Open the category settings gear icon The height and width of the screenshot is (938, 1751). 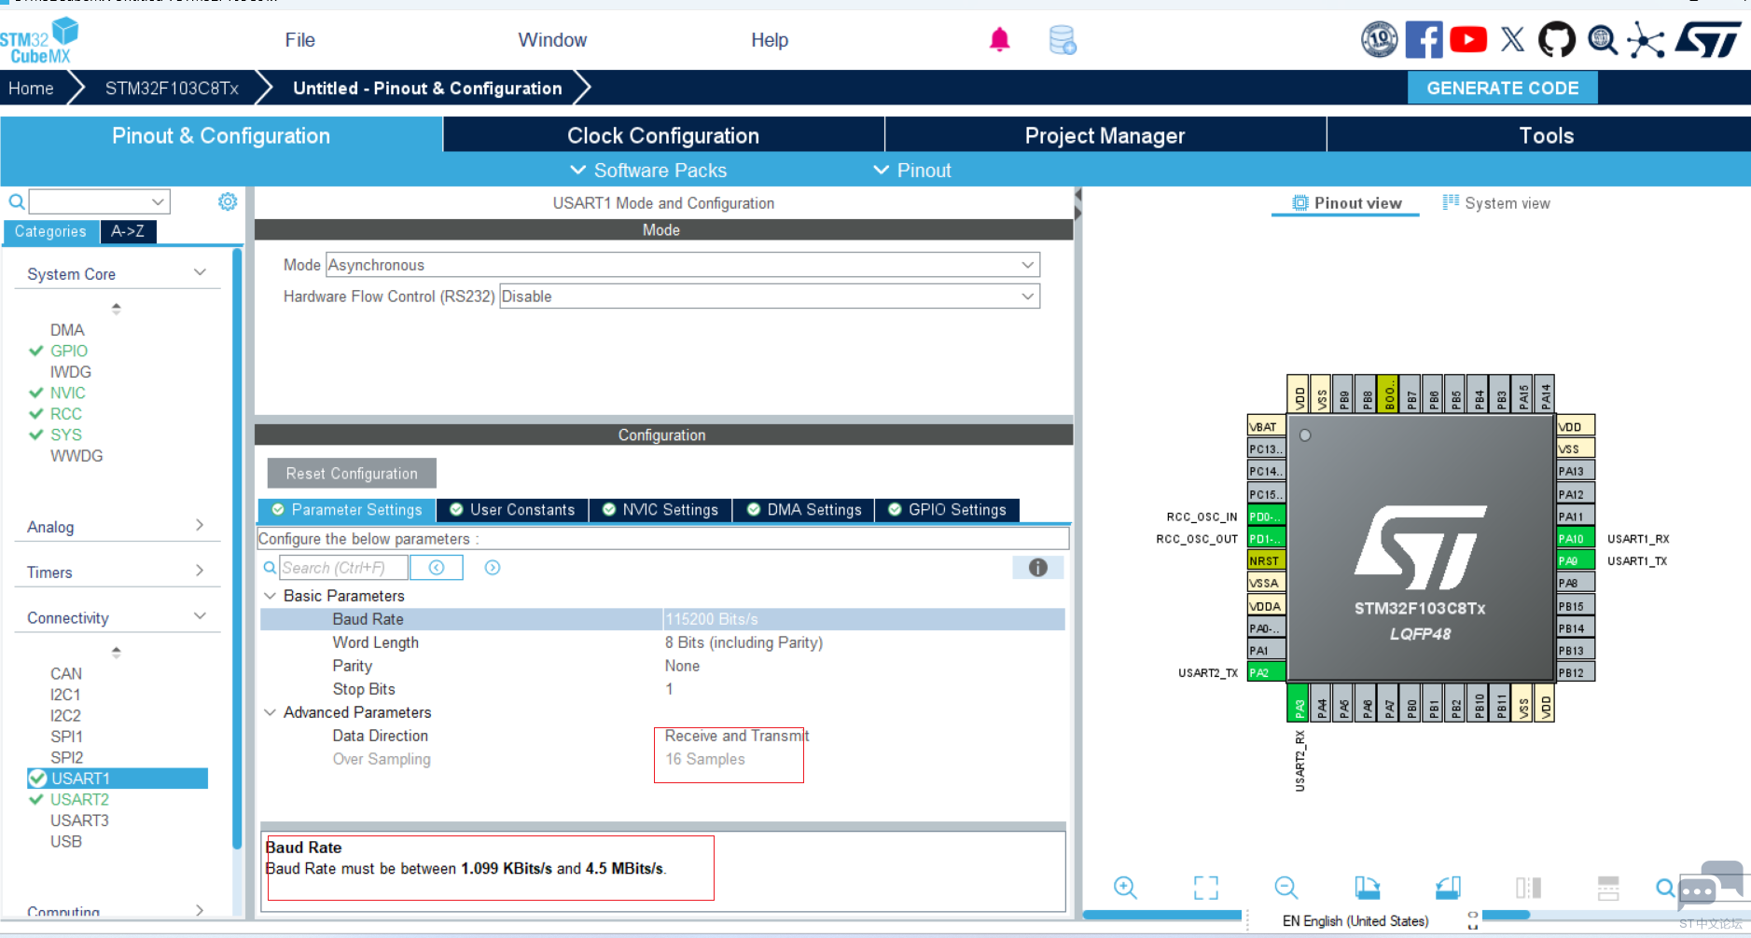[228, 201]
